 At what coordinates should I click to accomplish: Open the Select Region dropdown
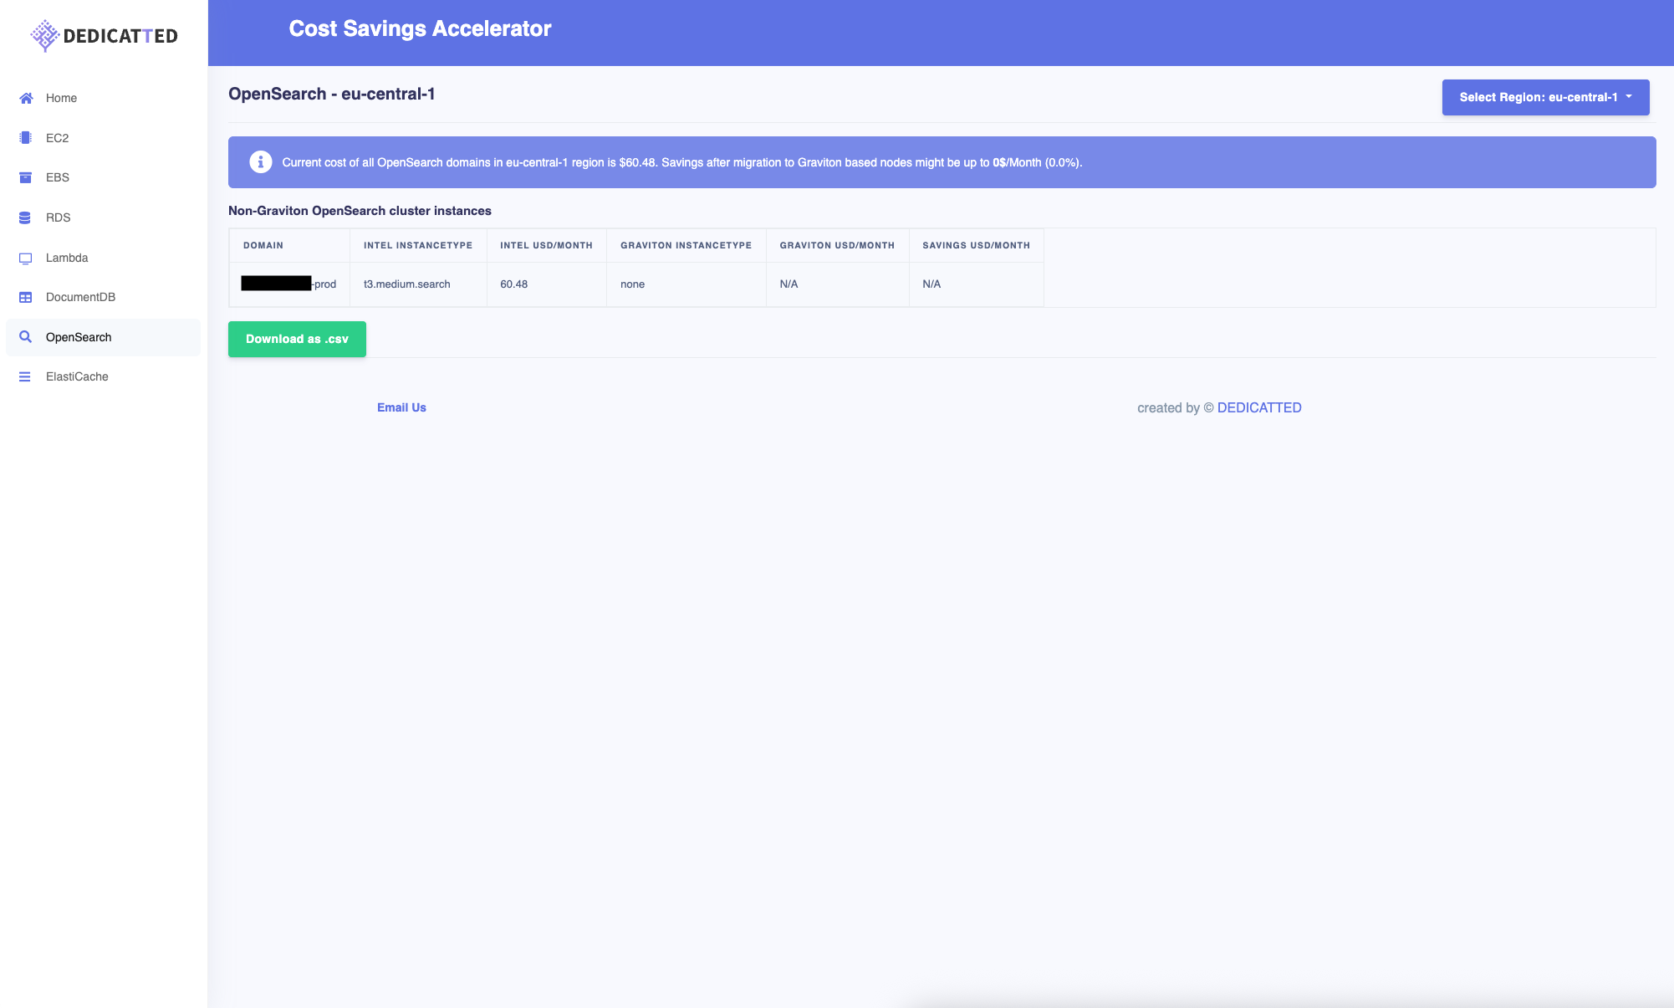click(1545, 97)
